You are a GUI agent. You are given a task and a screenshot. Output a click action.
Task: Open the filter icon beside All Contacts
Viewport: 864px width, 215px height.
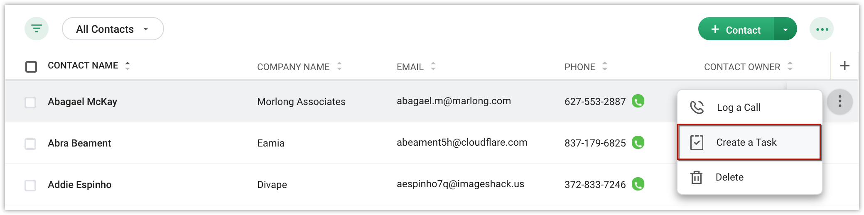[37, 29]
